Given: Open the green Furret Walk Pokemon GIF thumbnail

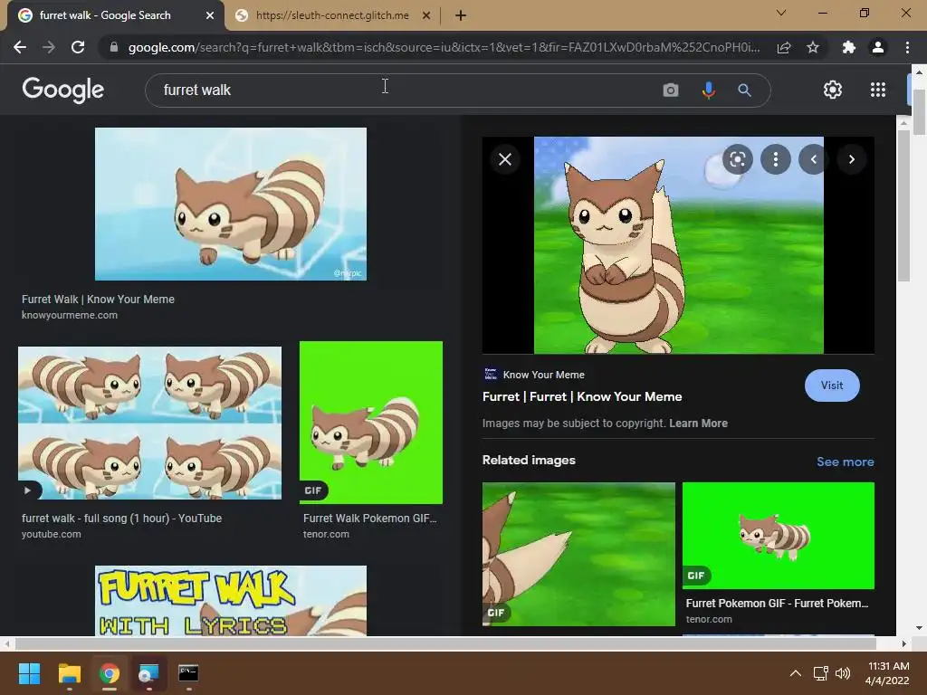Looking at the screenshot, I should (x=370, y=423).
